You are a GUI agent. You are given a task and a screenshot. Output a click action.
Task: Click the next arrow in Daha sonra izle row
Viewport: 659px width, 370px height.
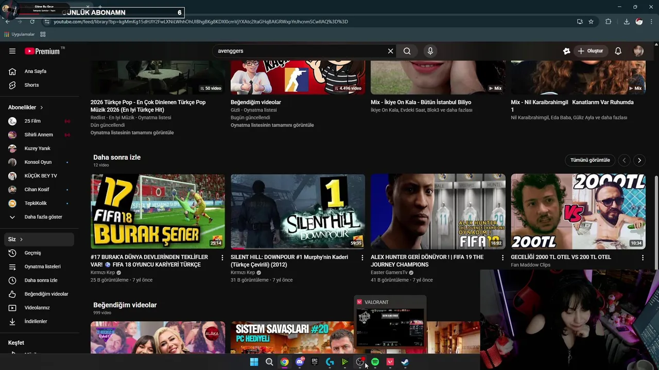click(x=639, y=160)
